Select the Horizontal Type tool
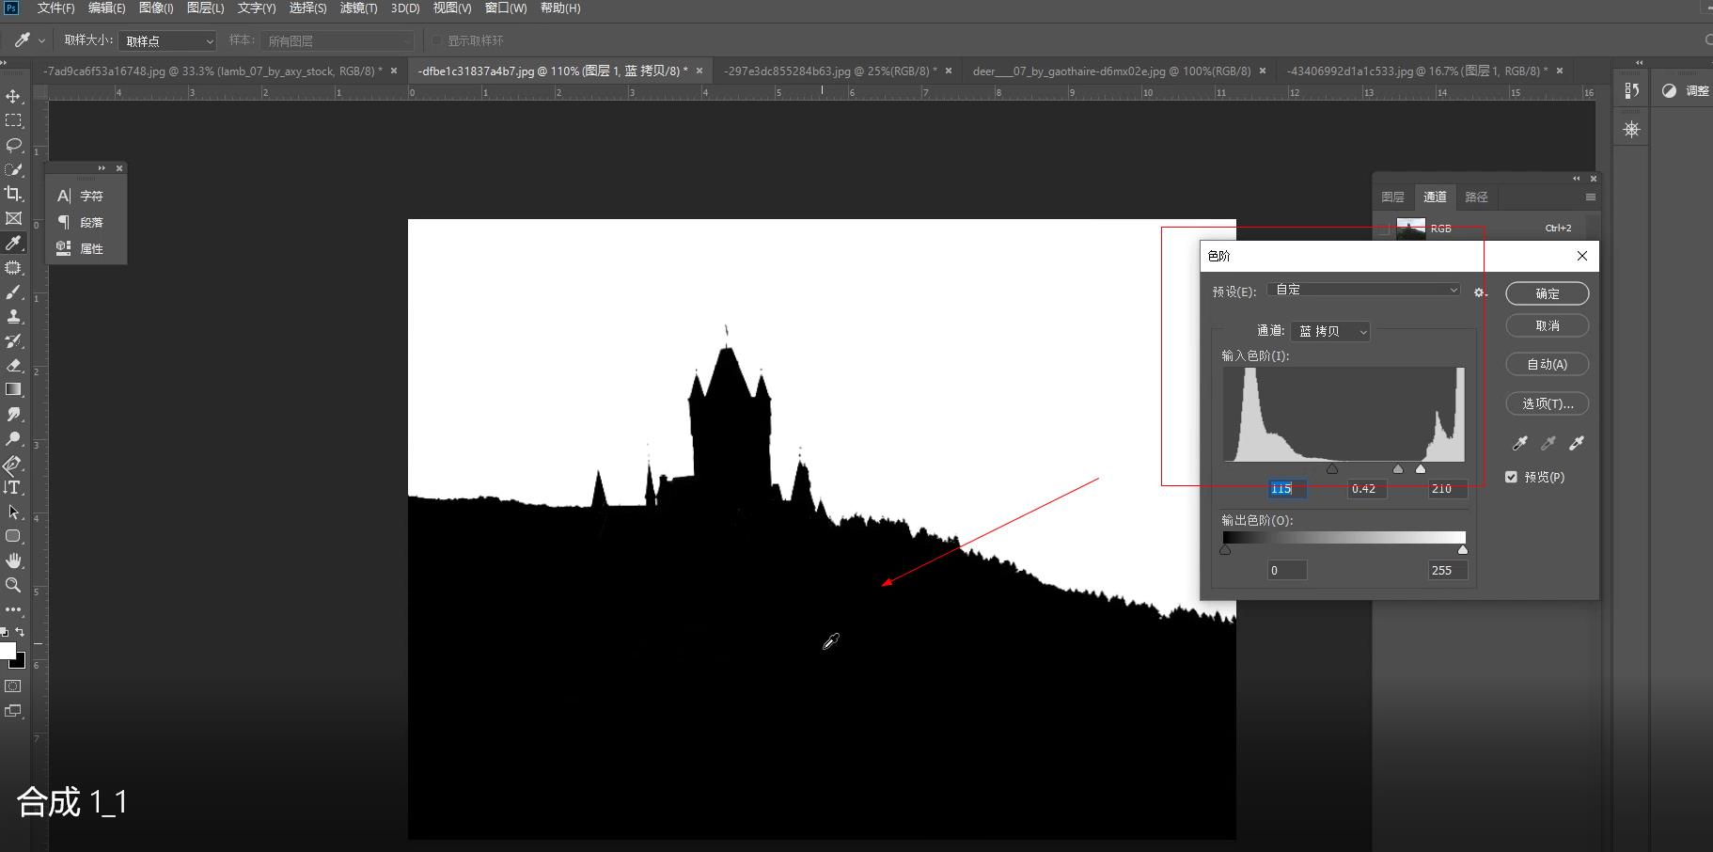This screenshot has width=1713, height=852. pos(13,487)
